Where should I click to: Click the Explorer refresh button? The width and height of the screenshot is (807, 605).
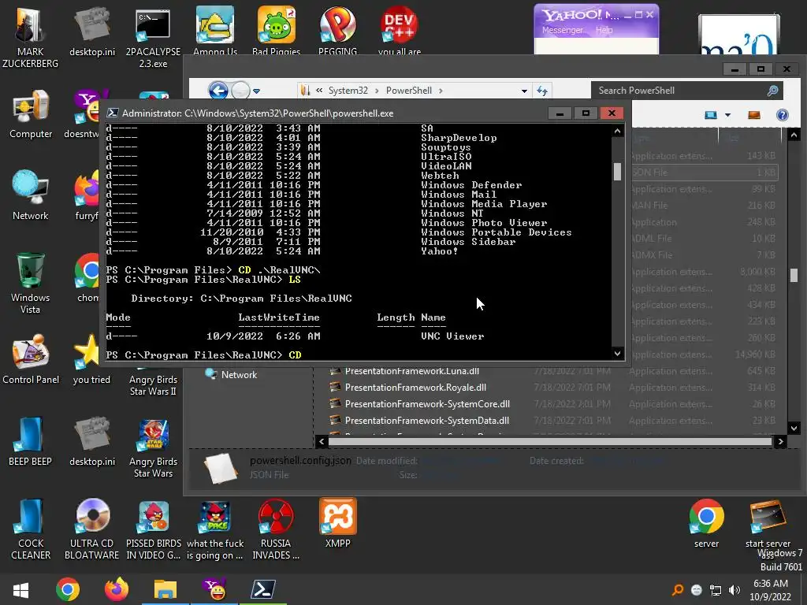542,91
